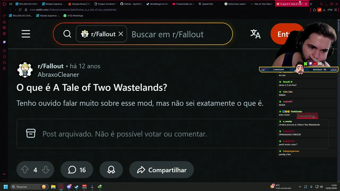Share post with Compartilhar button
The height and width of the screenshot is (191, 340).
click(x=161, y=170)
